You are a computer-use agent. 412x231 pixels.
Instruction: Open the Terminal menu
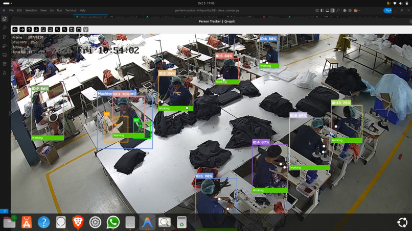click(x=71, y=11)
